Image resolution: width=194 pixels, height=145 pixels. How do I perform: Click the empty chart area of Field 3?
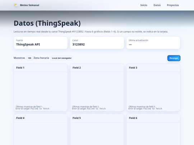click(153, 88)
